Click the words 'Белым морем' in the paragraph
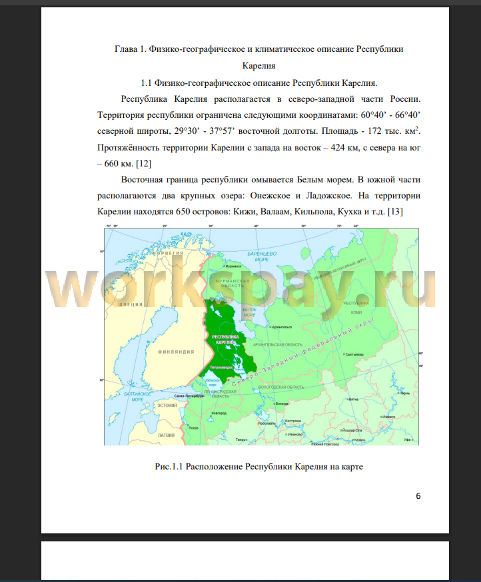 [324, 180]
